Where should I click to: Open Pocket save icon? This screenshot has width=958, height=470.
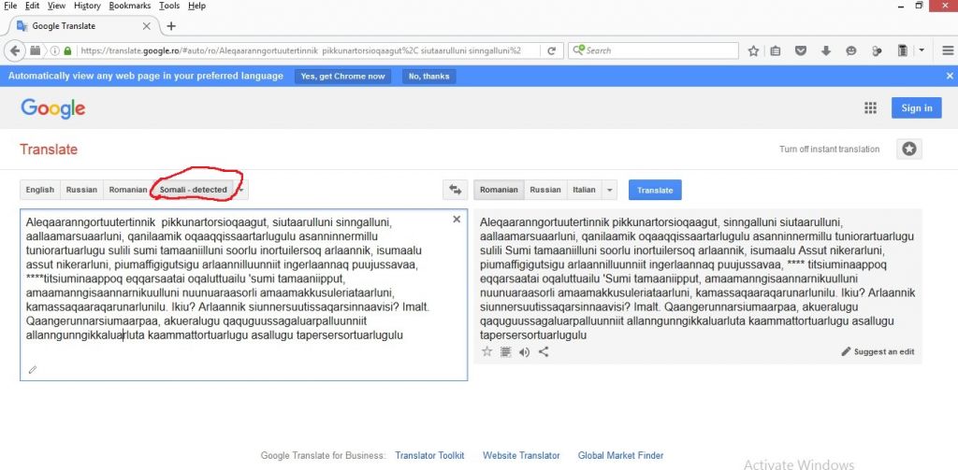[801, 51]
